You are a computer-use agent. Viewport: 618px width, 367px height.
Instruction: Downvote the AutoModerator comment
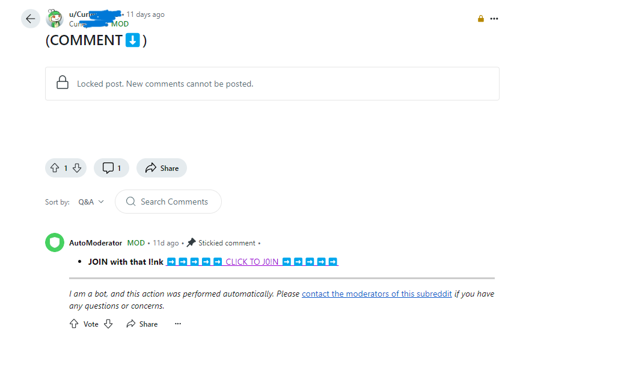108,324
